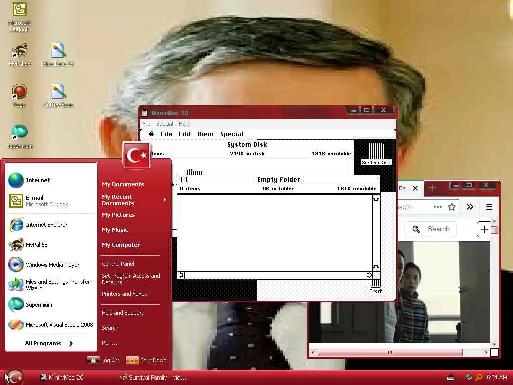Click the browser Search field
The width and height of the screenshot is (513, 385).
(x=431, y=229)
